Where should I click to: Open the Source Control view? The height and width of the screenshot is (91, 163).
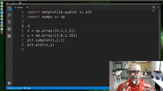pyautogui.click(x=9, y=22)
